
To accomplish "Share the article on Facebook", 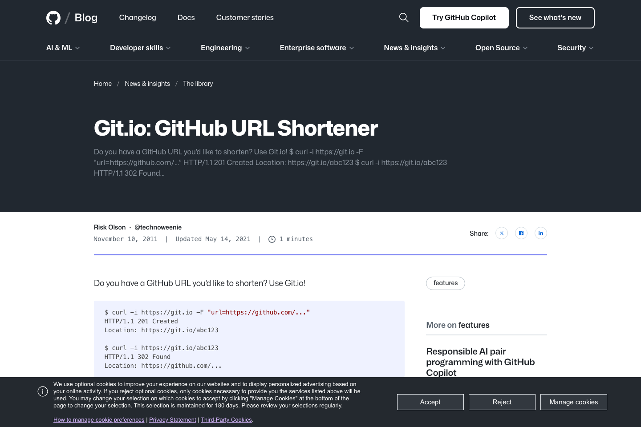I will coord(521,233).
